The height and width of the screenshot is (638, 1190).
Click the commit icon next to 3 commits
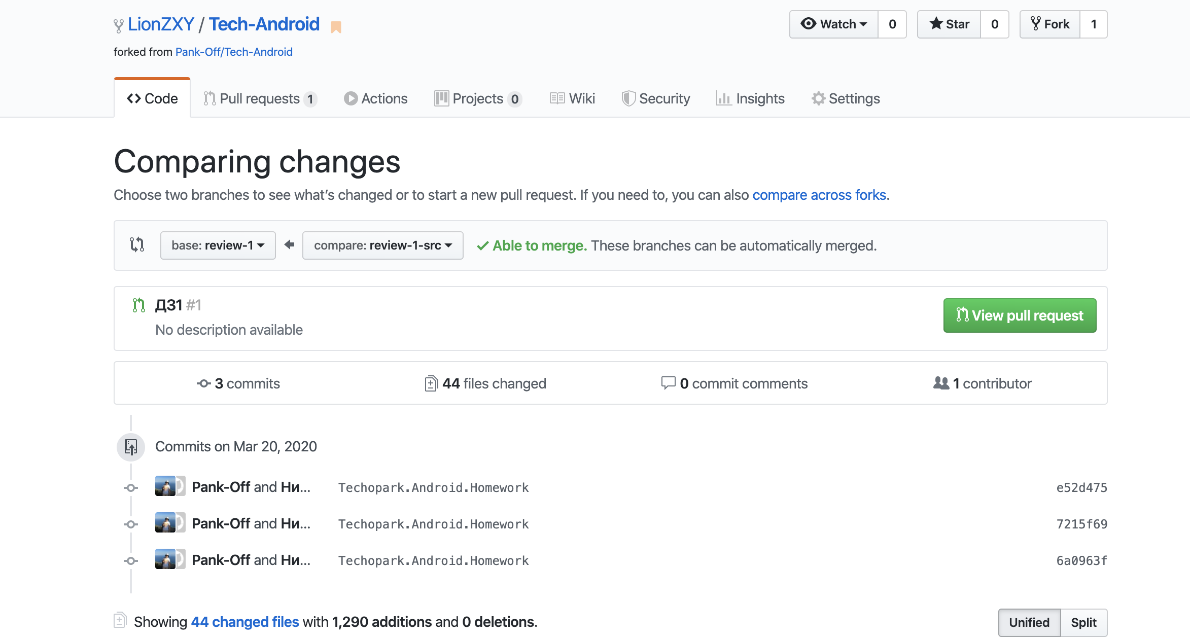[x=204, y=384]
